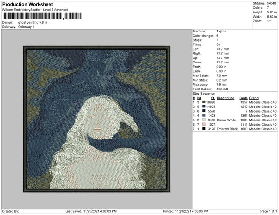The width and height of the screenshot is (279, 215).
Task: Click the 'Page 1 of 1' footer
Action: pyautogui.click(x=269, y=211)
